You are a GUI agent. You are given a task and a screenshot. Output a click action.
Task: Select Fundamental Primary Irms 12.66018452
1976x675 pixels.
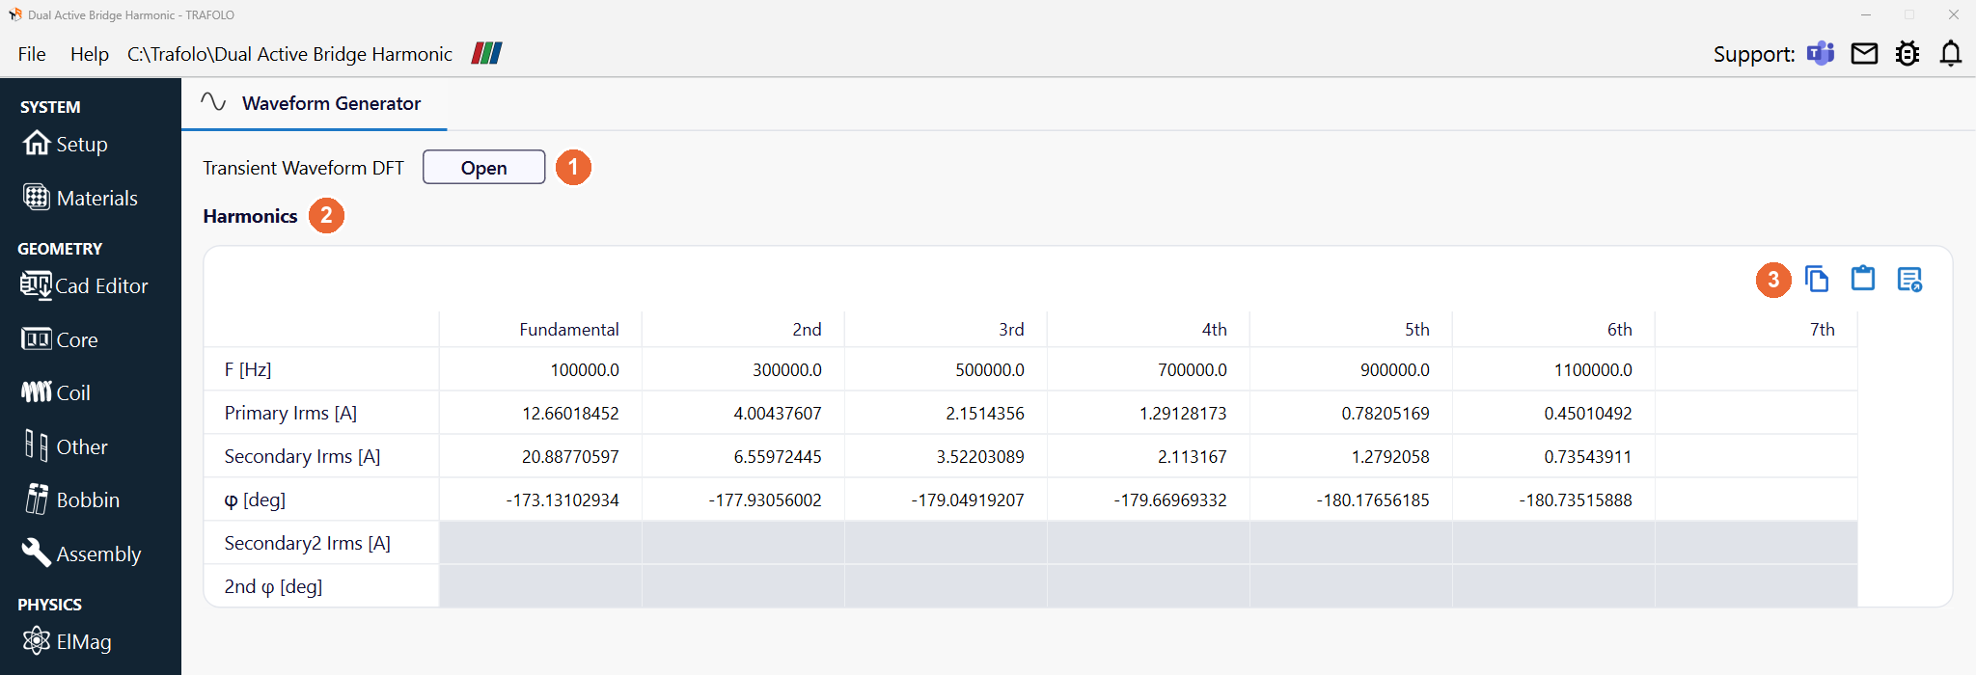[x=540, y=413]
